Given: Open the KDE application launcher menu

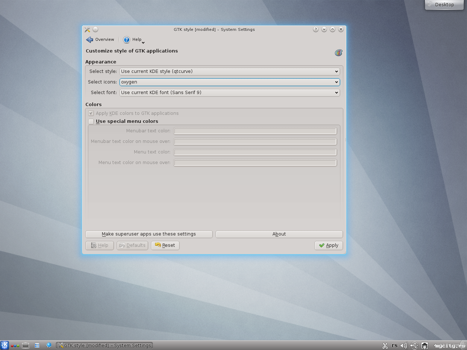Looking at the screenshot, I should pyautogui.click(x=4, y=345).
